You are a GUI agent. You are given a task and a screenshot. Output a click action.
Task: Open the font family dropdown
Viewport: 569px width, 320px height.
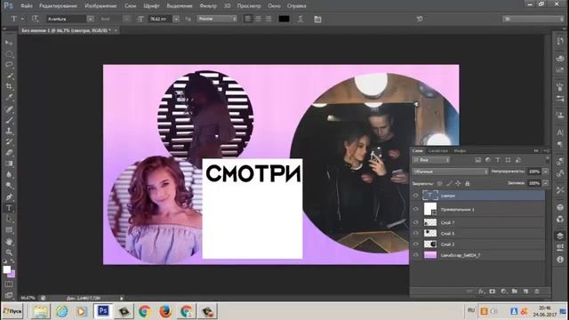coord(91,19)
